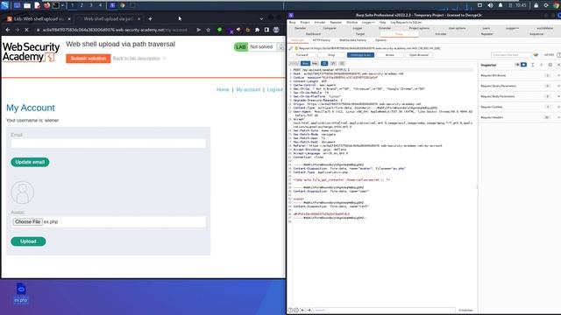
Task: Open the Intruder menu in Burp Suite
Action: [x=319, y=22]
